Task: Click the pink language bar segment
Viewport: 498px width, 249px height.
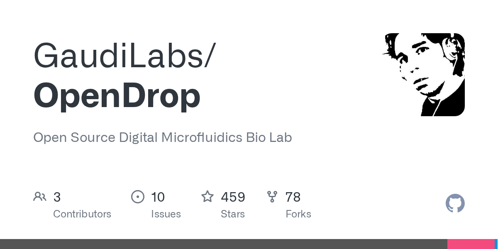Action: 471,244
